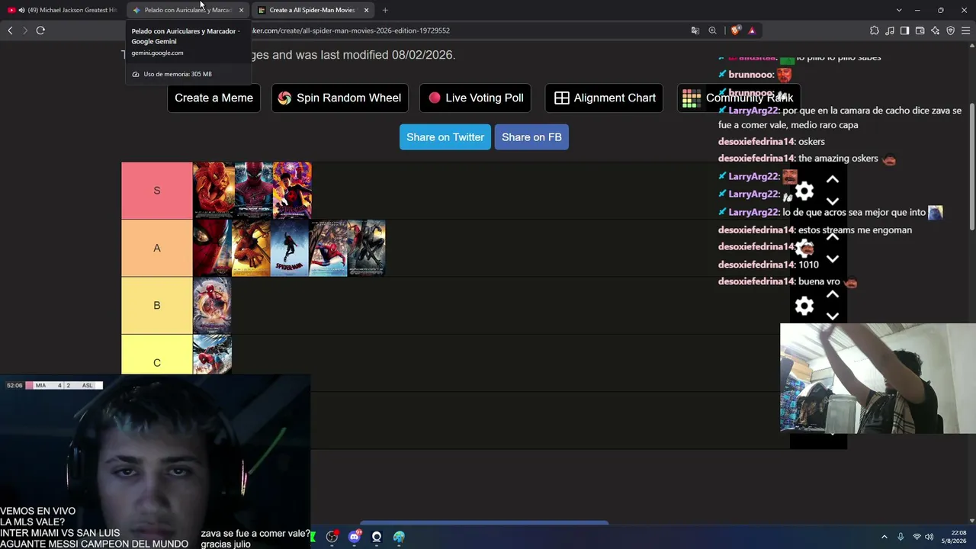This screenshot has height=549, width=976.
Task: Click the browser back arrow
Action: pyautogui.click(x=10, y=30)
